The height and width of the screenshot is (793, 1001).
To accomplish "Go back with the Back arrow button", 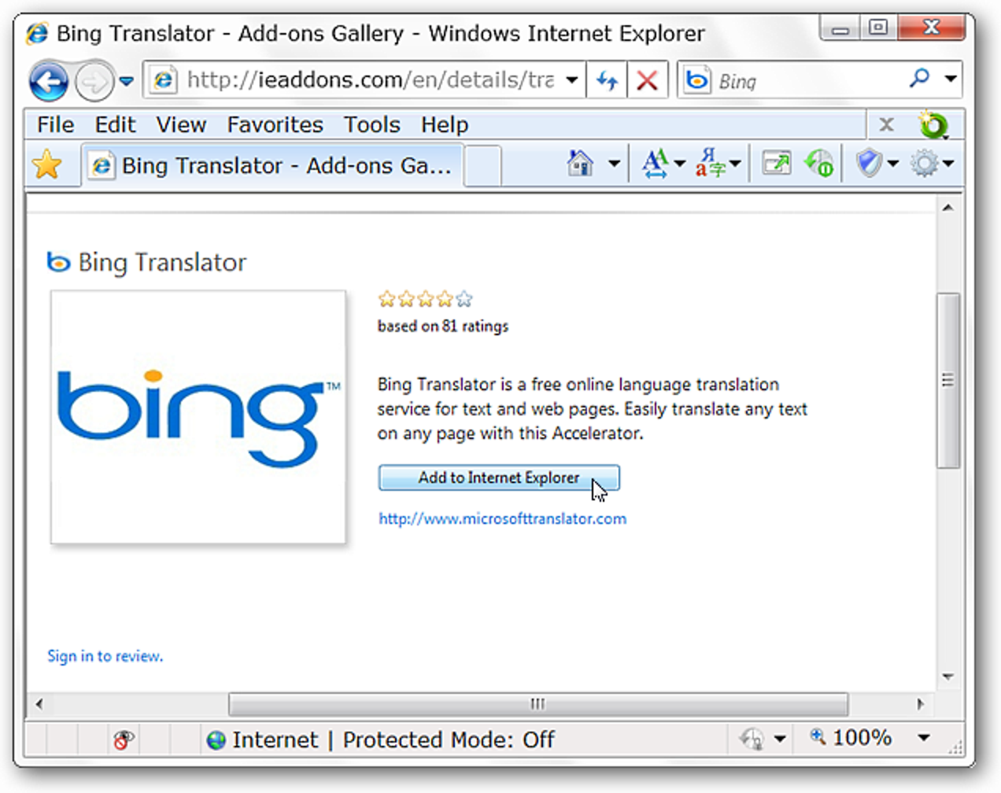I will pos(48,81).
